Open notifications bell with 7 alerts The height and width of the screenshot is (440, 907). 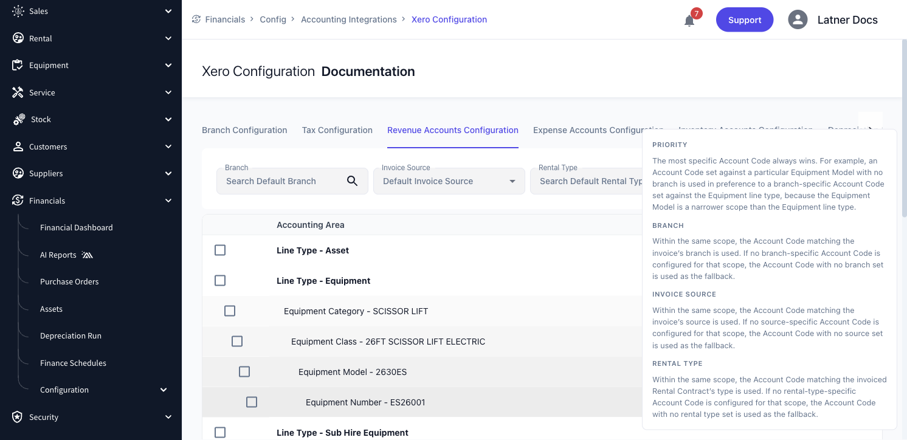(689, 21)
